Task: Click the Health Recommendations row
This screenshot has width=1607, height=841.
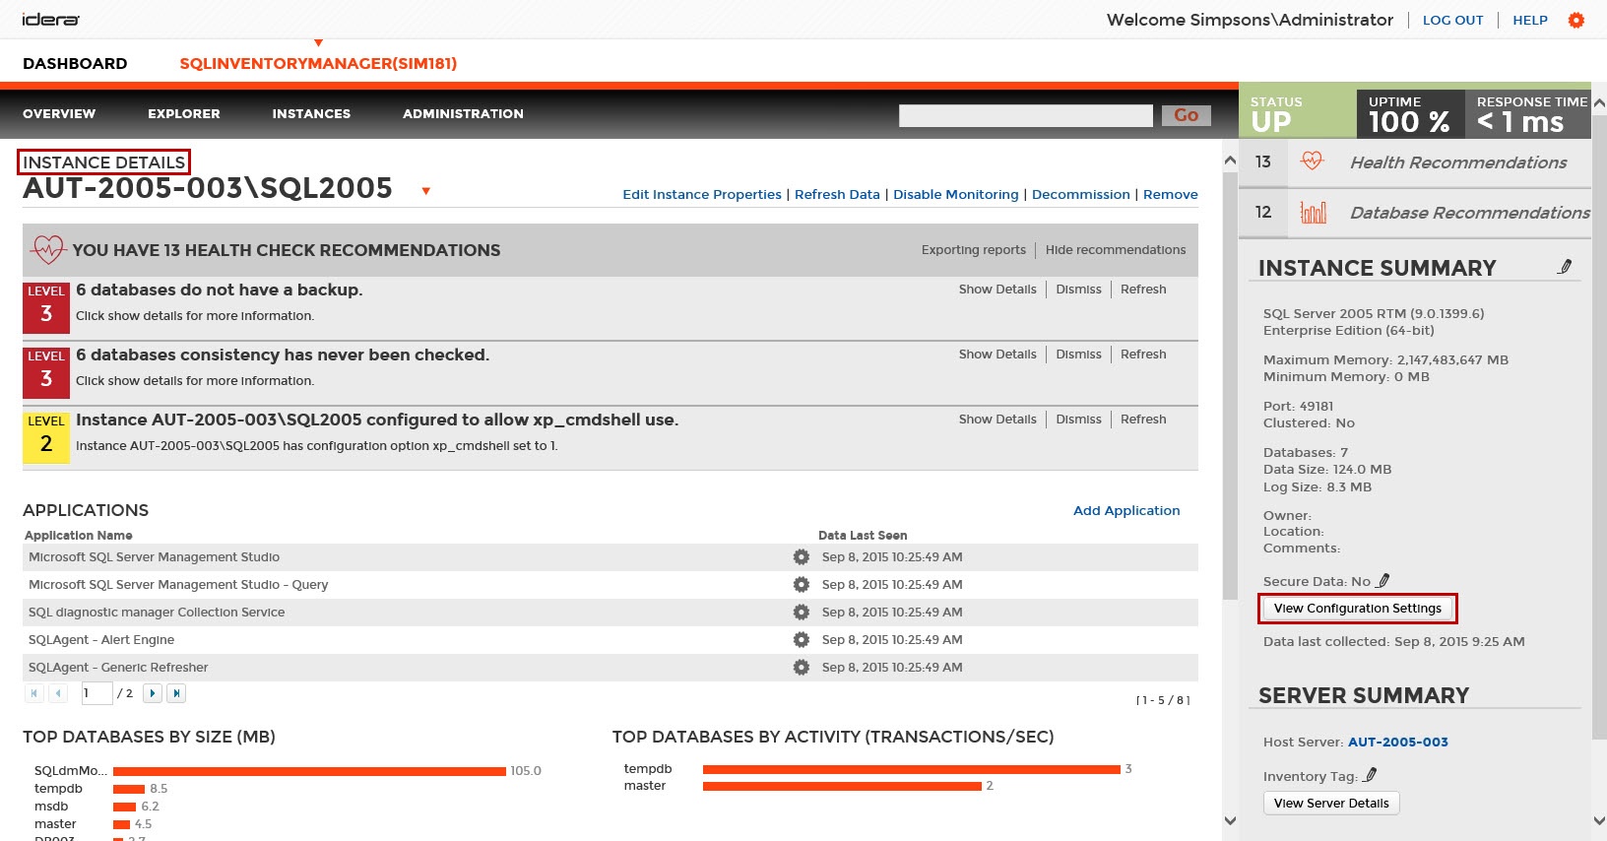Action: point(1415,162)
